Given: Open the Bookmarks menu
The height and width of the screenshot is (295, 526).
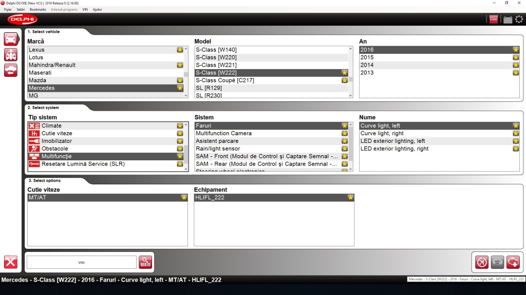Looking at the screenshot, I should [x=38, y=9].
